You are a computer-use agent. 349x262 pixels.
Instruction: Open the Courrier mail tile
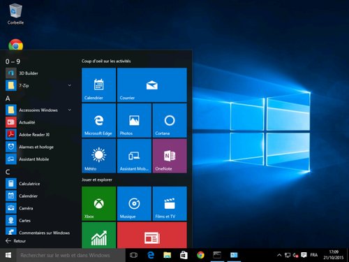152,85
